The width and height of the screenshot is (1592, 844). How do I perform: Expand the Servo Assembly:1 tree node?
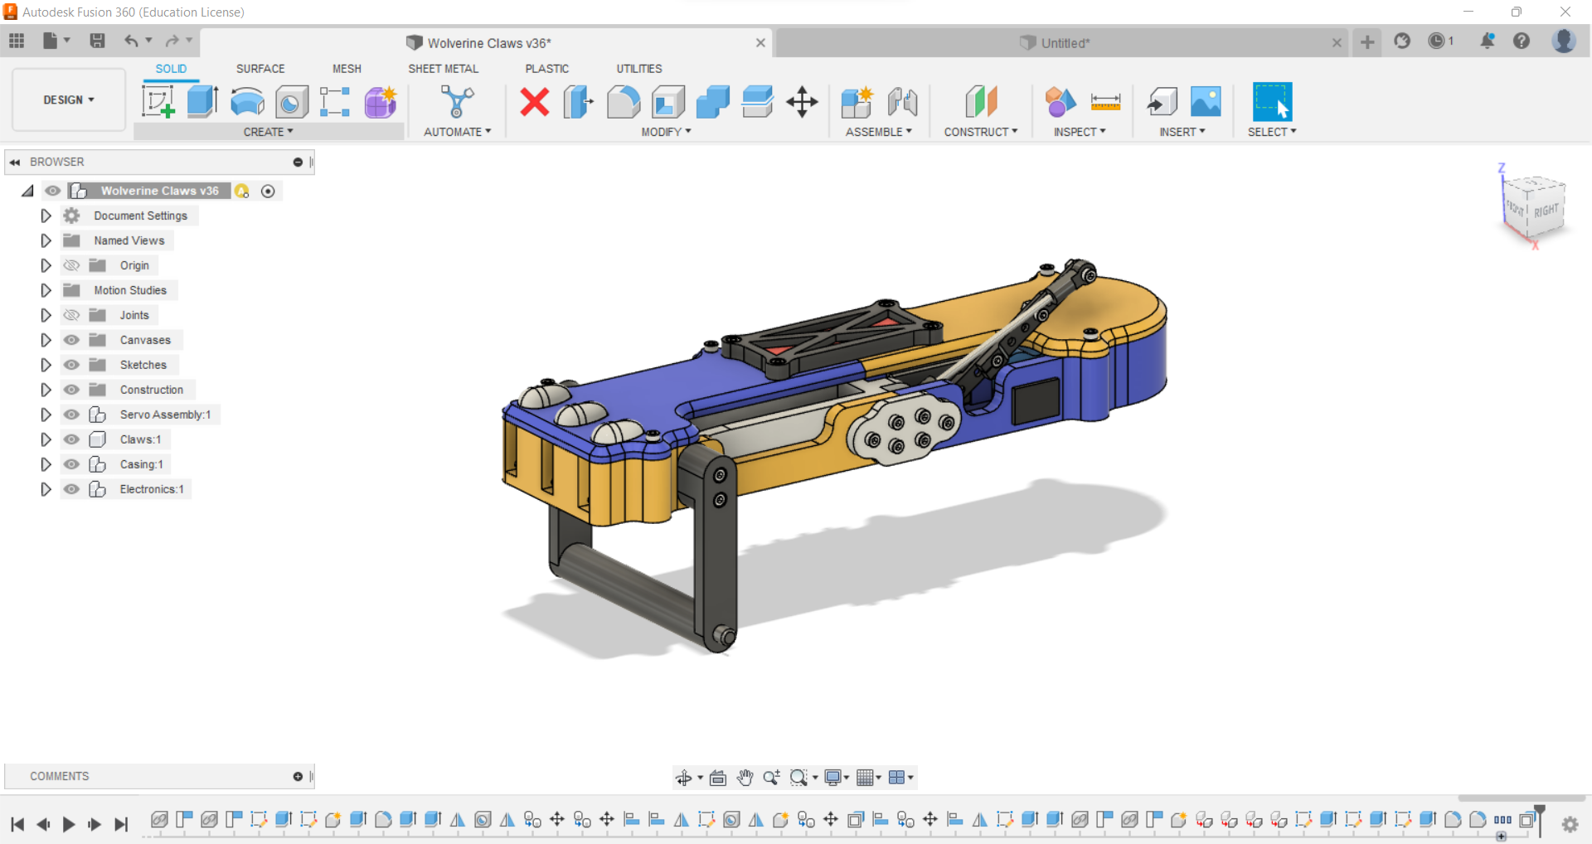[46, 415]
